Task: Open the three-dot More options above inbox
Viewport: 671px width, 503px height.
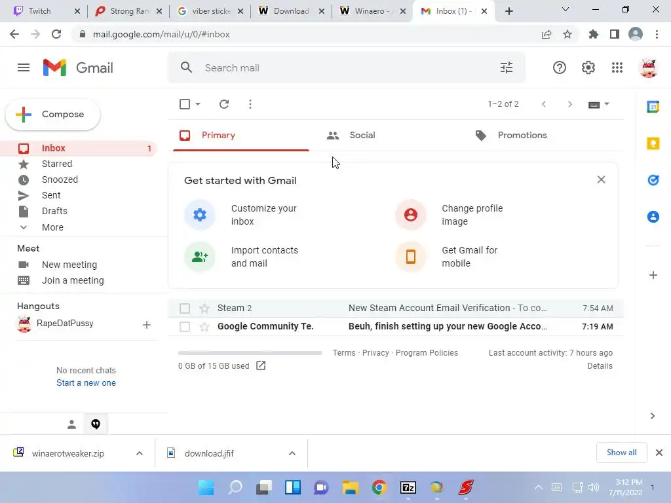Action: [250, 104]
